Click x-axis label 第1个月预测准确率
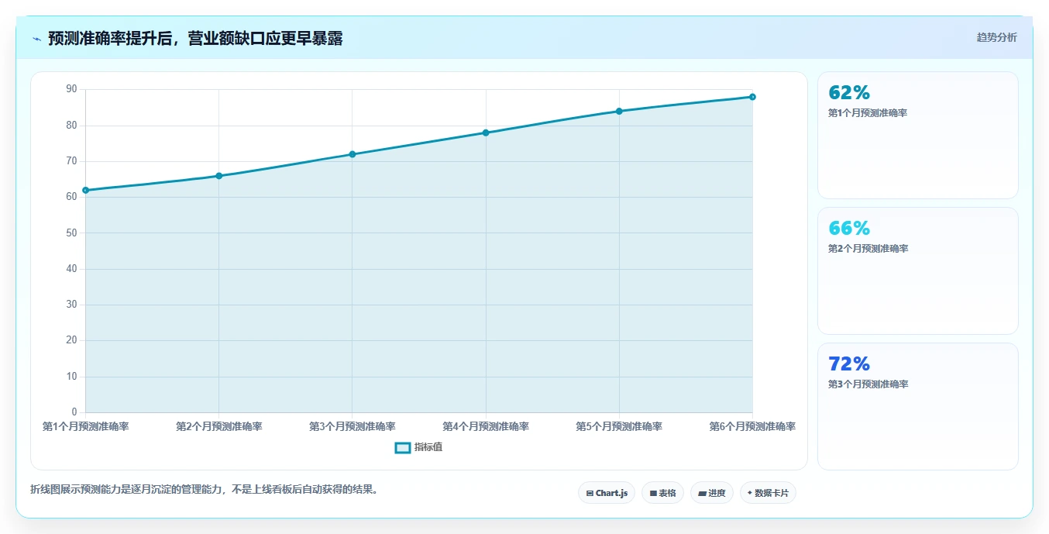The image size is (1049, 534). [85, 426]
